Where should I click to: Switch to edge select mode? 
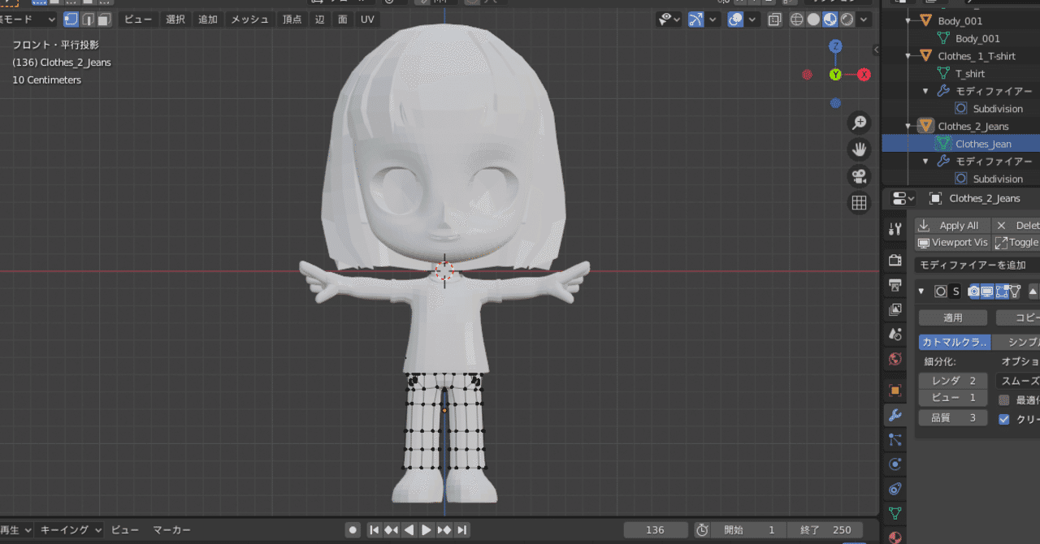tap(88, 19)
